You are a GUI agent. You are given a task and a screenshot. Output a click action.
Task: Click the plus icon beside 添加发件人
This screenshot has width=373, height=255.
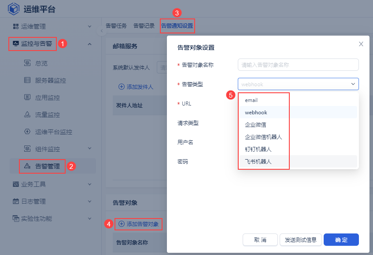tap(121, 87)
